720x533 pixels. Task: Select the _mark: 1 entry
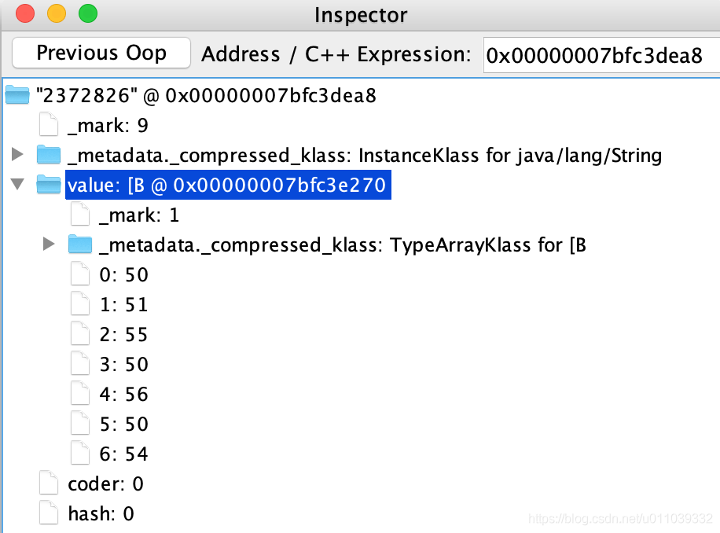coord(139,215)
